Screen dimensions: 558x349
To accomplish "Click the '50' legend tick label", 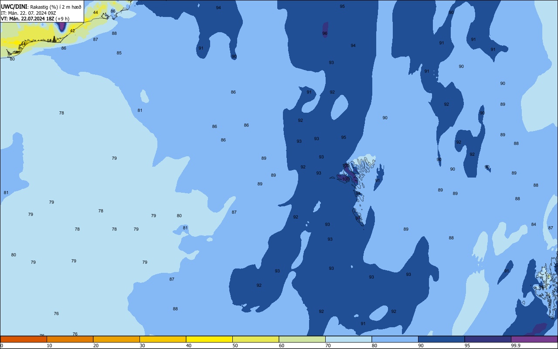I will pyautogui.click(x=235, y=346).
